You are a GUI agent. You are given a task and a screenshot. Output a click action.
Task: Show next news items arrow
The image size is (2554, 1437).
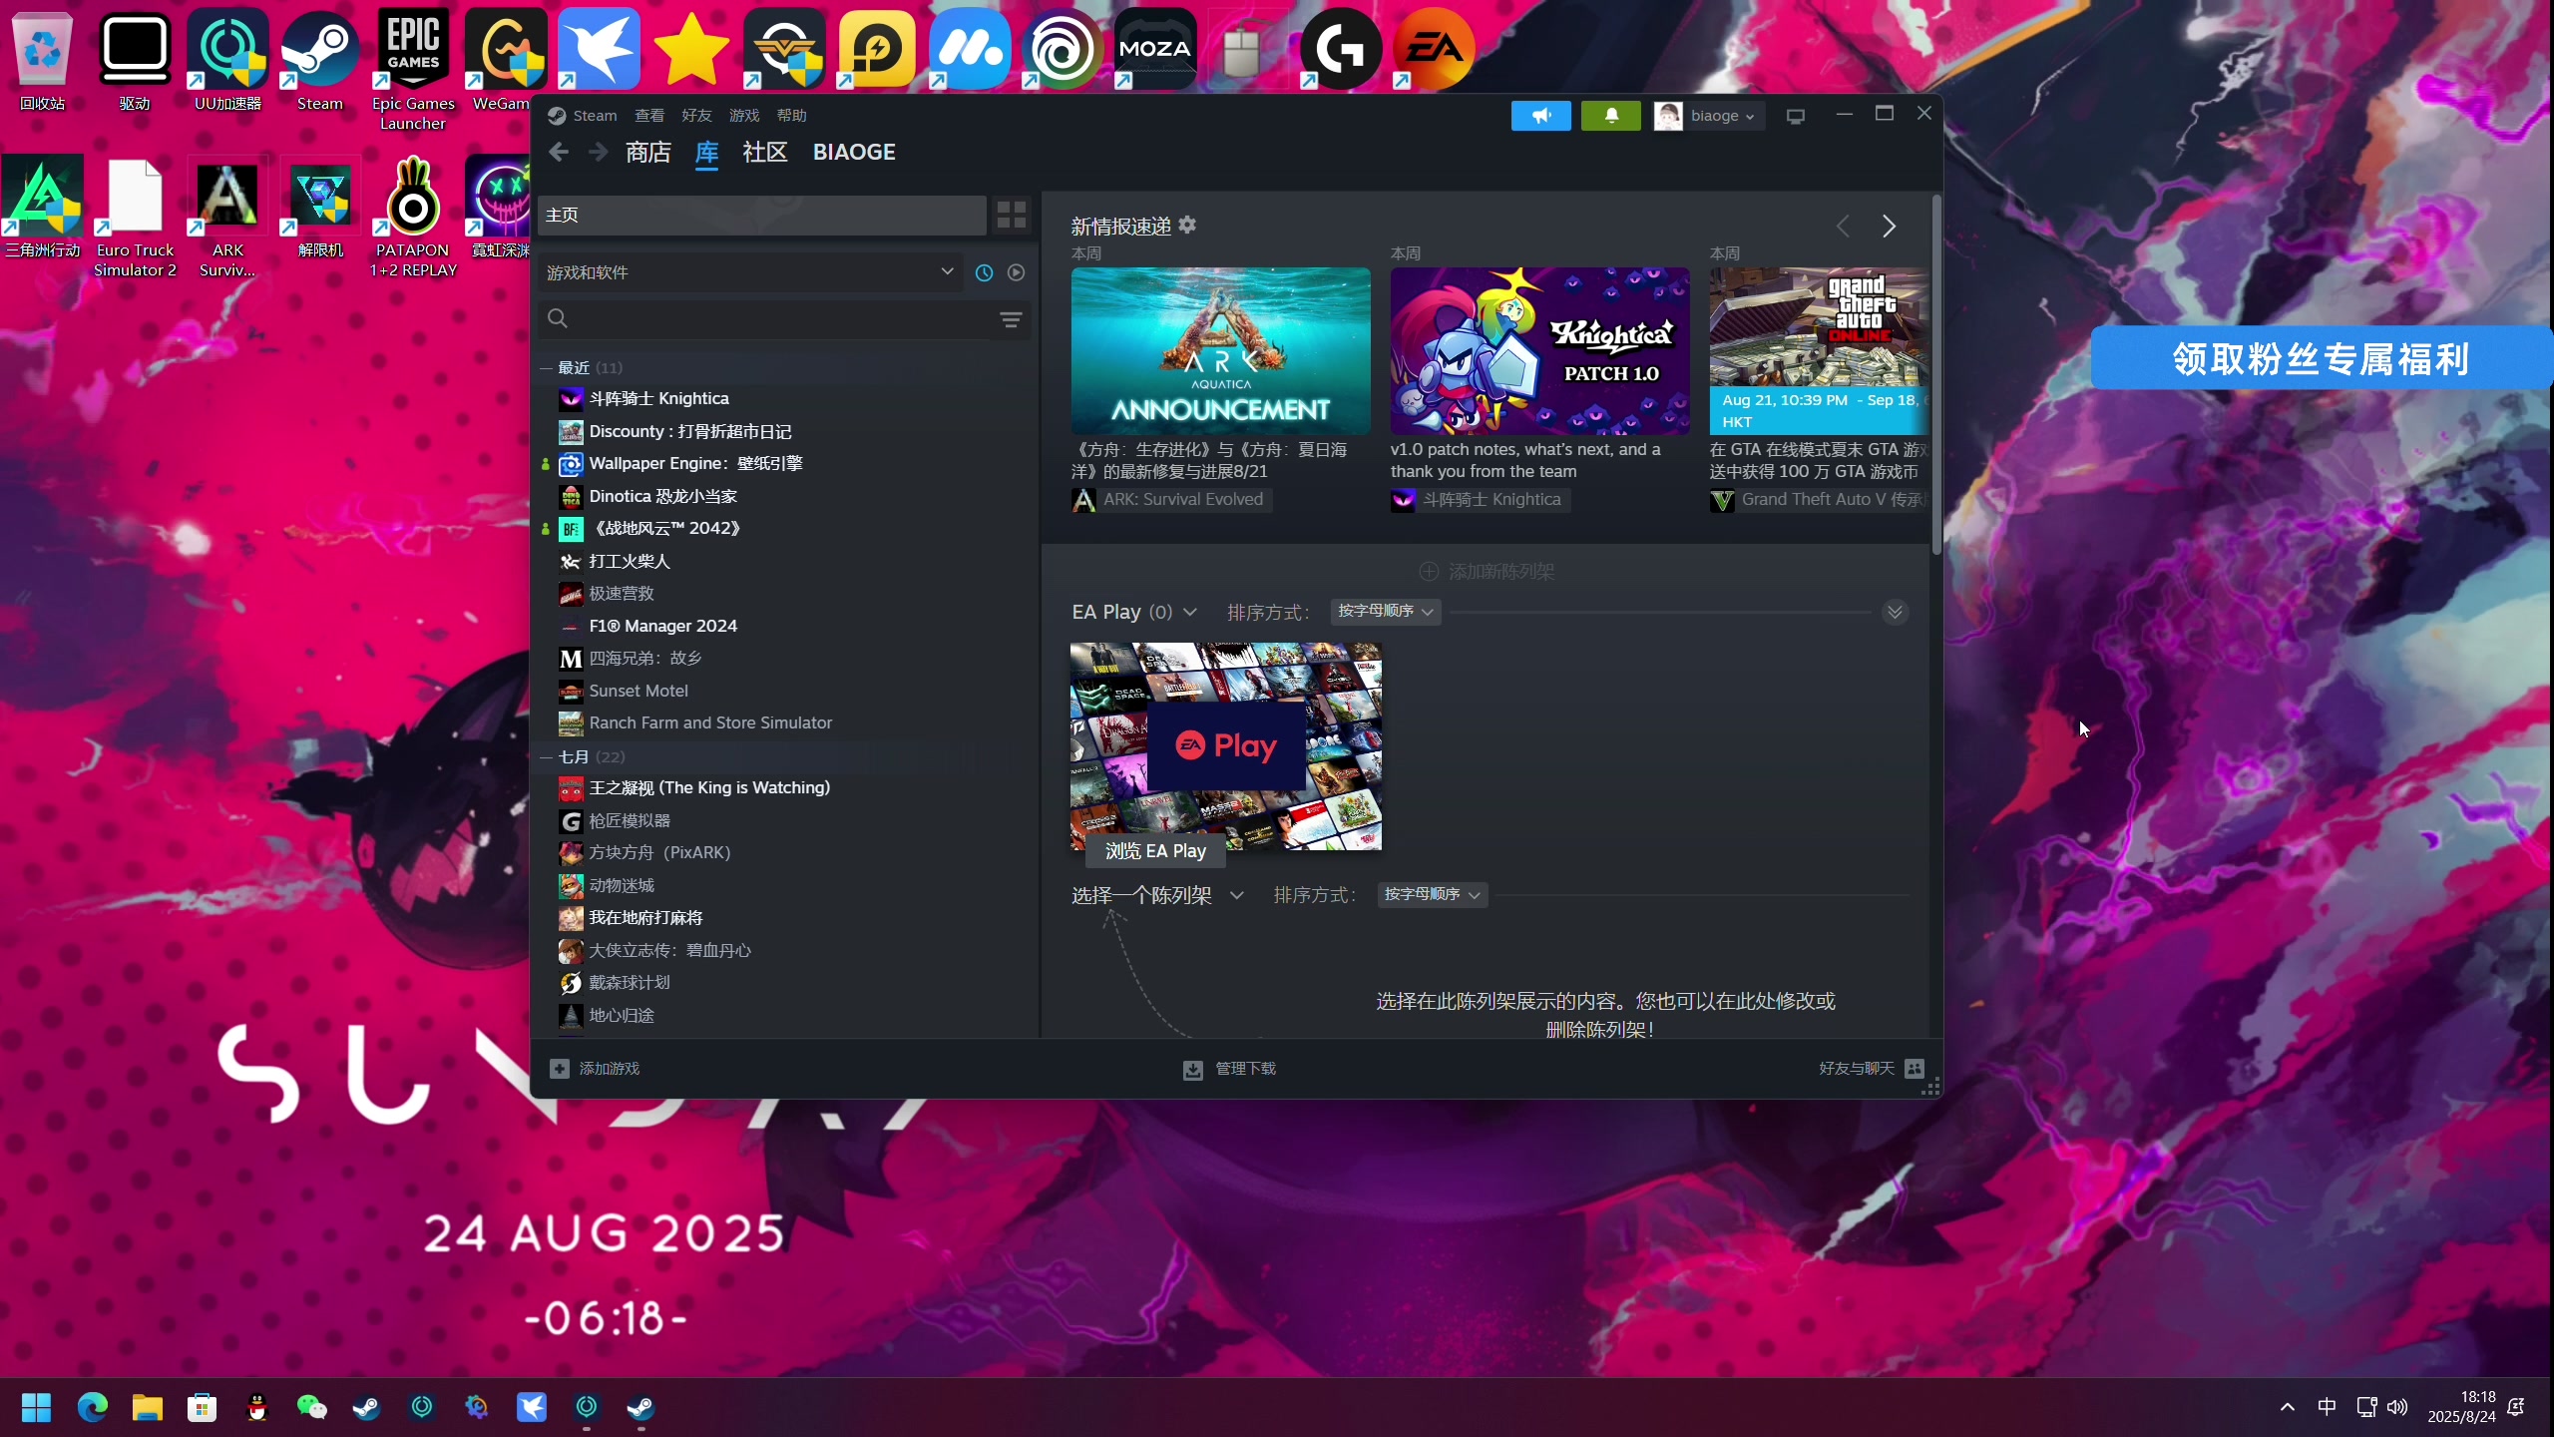point(1888,226)
